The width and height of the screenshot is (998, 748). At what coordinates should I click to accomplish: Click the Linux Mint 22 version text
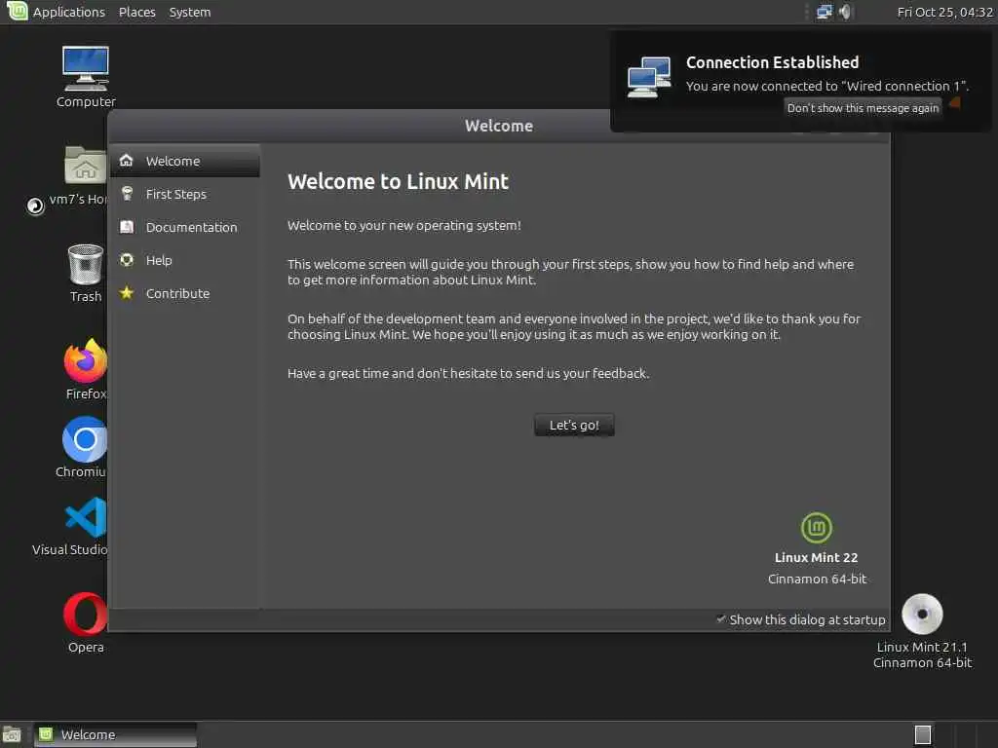point(816,557)
